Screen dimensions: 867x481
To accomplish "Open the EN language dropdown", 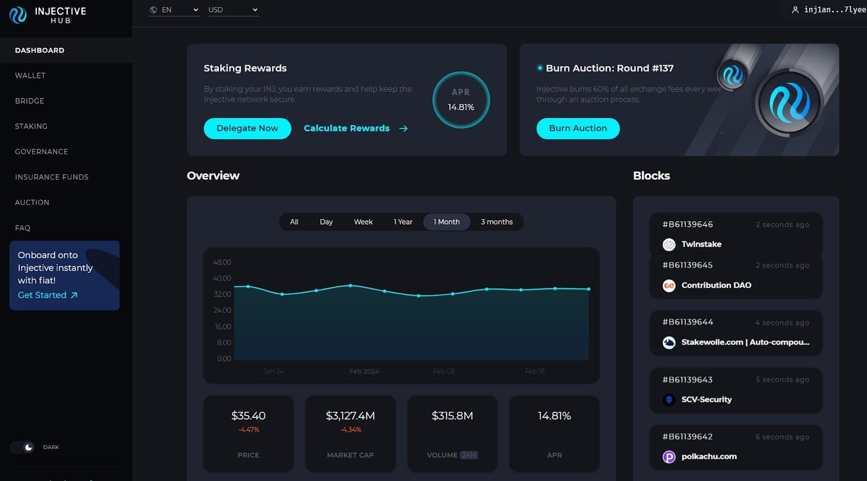I will 174,10.
